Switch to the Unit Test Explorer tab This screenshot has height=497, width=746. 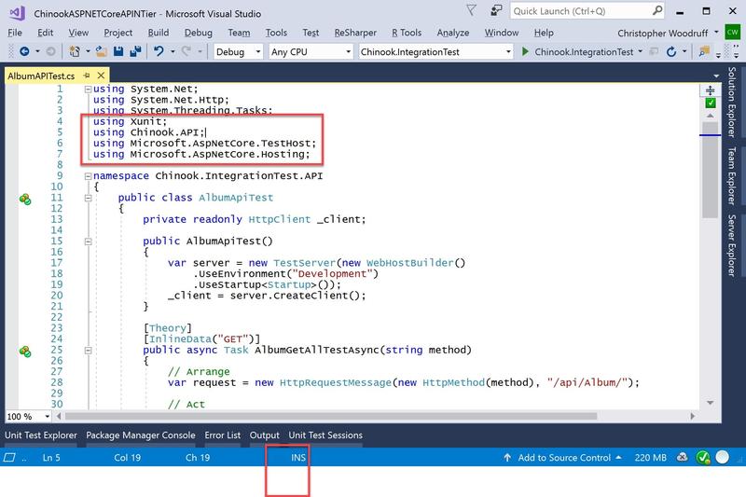41,435
